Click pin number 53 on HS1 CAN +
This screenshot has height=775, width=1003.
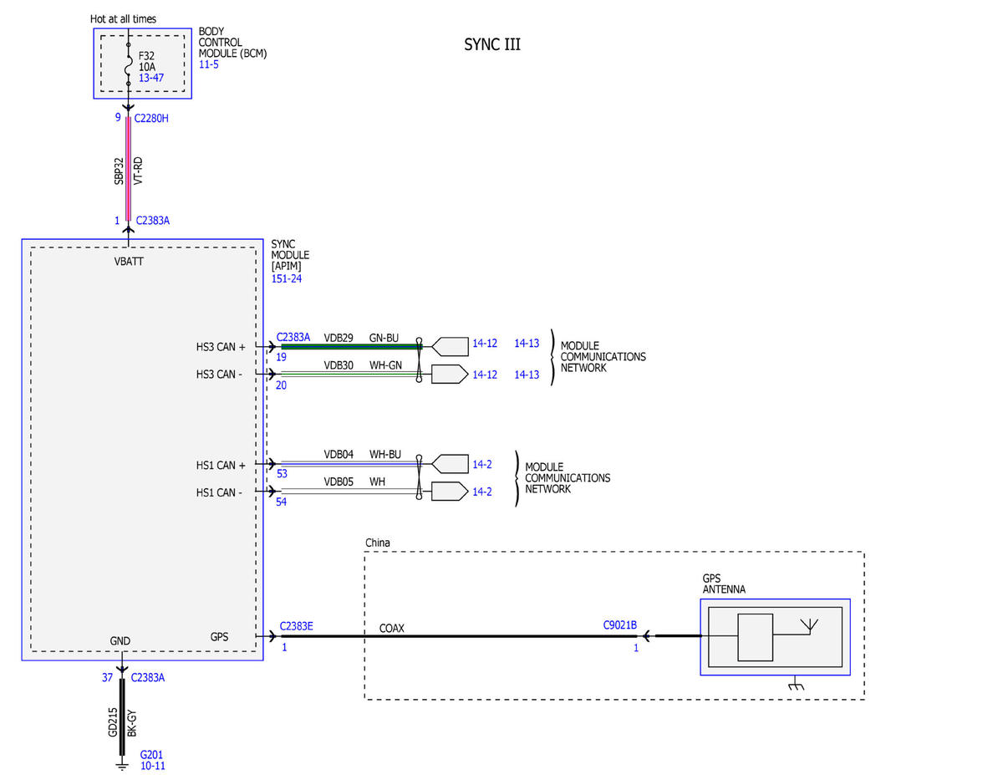click(x=282, y=474)
